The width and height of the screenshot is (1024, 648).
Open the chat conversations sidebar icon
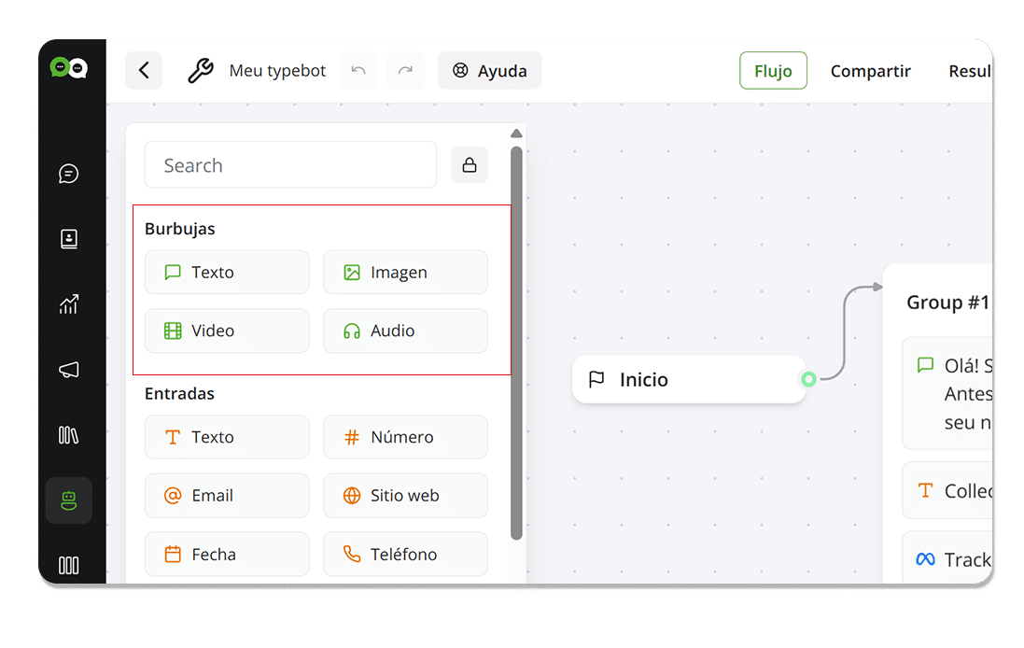click(68, 174)
